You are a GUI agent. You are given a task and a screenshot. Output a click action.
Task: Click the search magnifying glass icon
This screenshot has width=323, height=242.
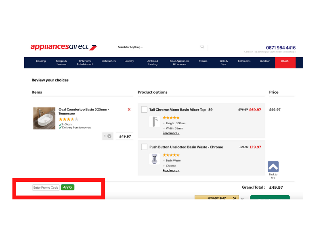202,47
